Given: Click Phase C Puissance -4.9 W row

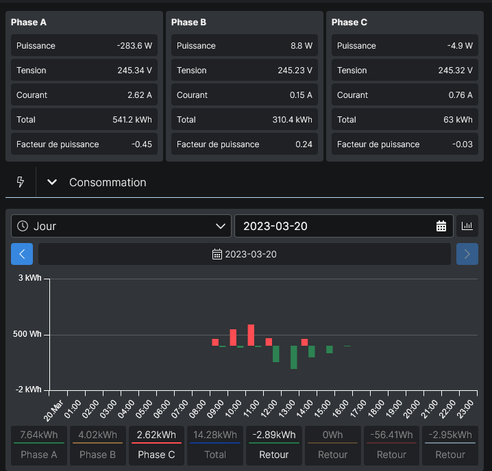Looking at the screenshot, I should click(x=405, y=46).
